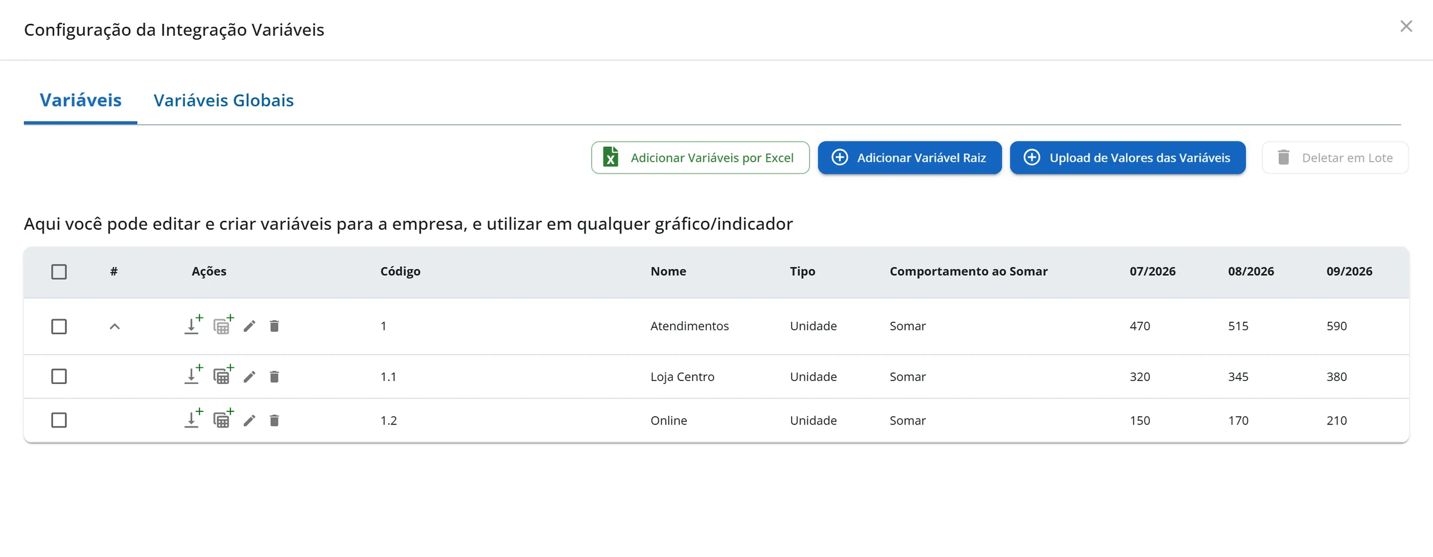The height and width of the screenshot is (557, 1433).
Task: Click code 1.2 cell
Action: [389, 420]
